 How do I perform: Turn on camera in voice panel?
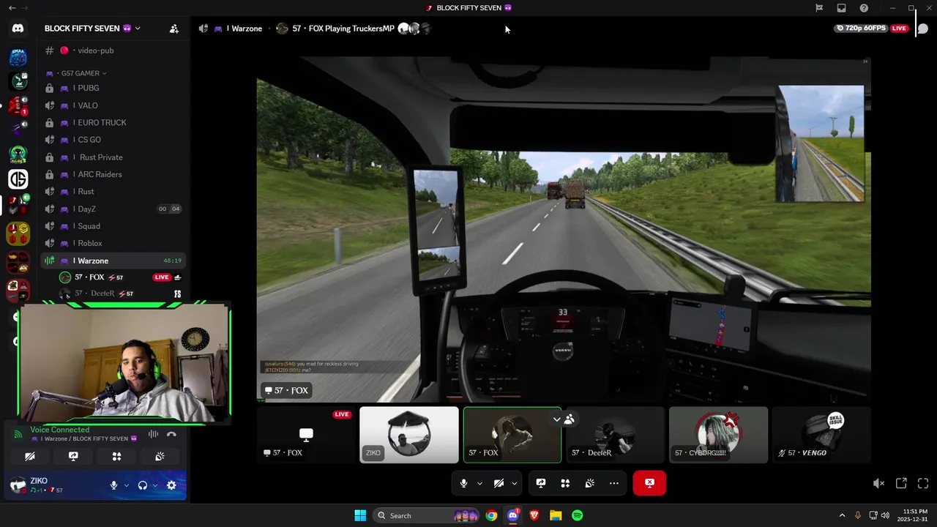[30, 456]
